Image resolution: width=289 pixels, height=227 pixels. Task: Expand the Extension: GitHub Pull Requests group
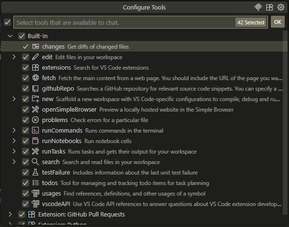(x=10, y=215)
